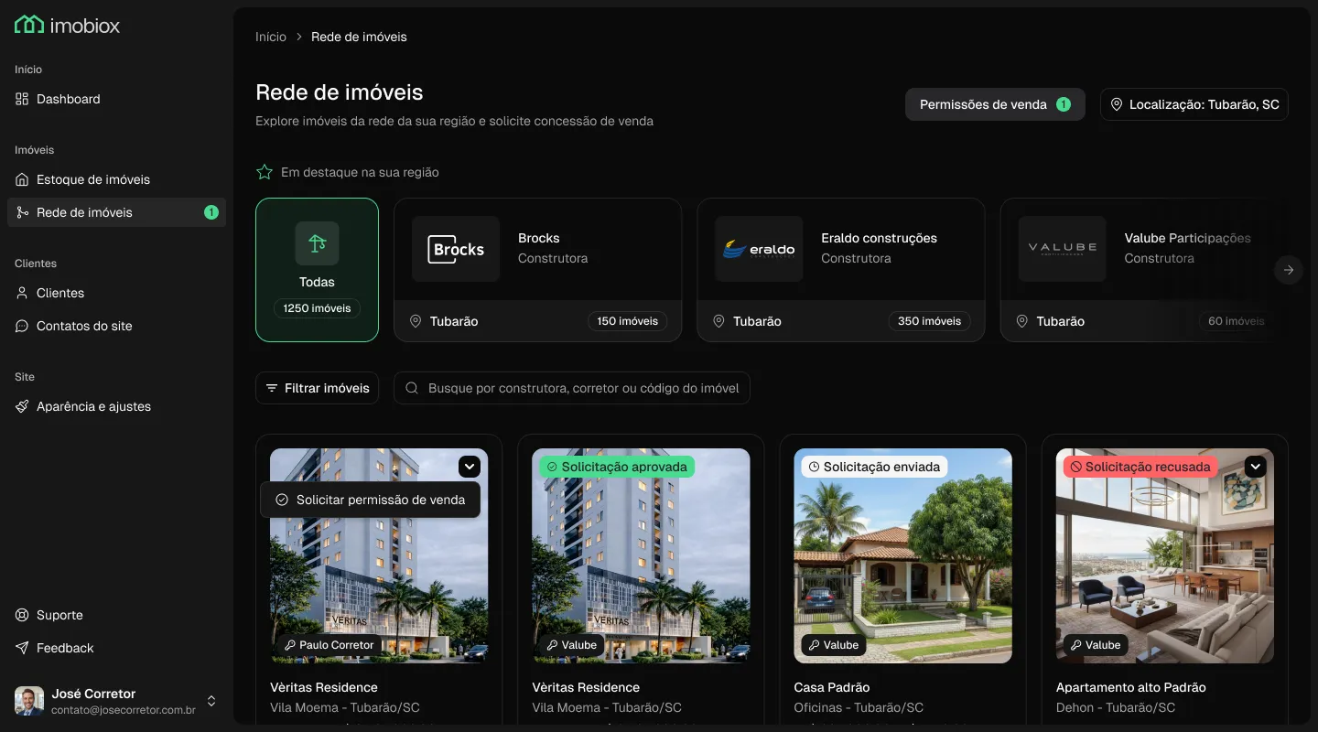Click the paper plane Feedback icon
Viewport: 1318px width, 732px height.
[x=22, y=648]
